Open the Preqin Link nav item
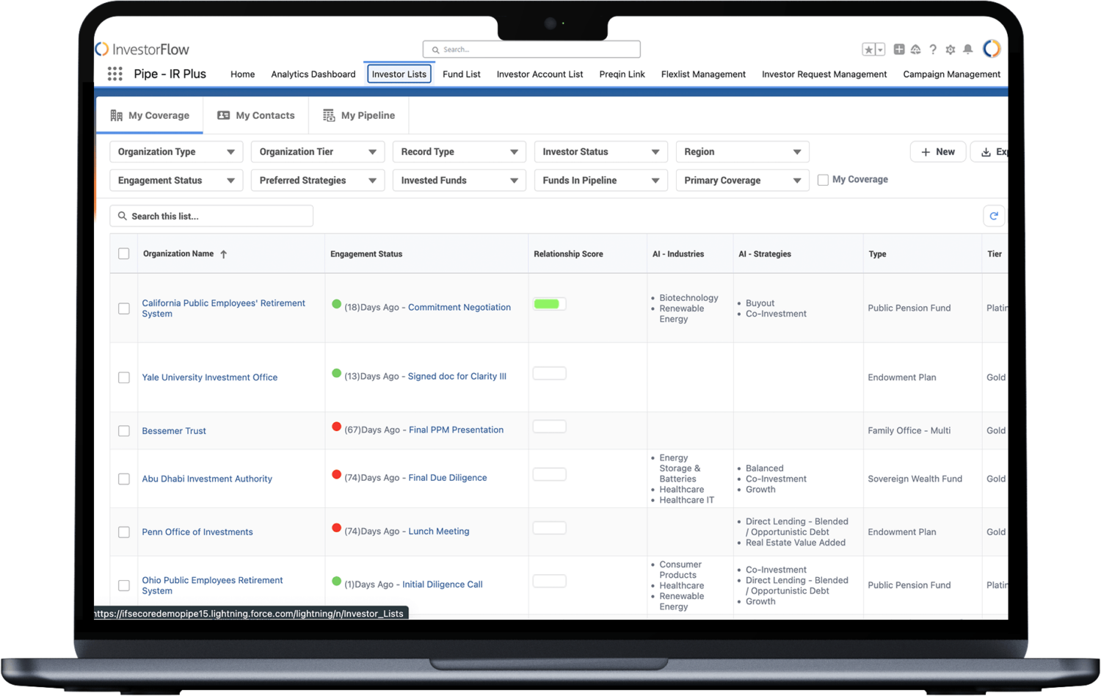The image size is (1101, 696). pyautogui.click(x=622, y=74)
